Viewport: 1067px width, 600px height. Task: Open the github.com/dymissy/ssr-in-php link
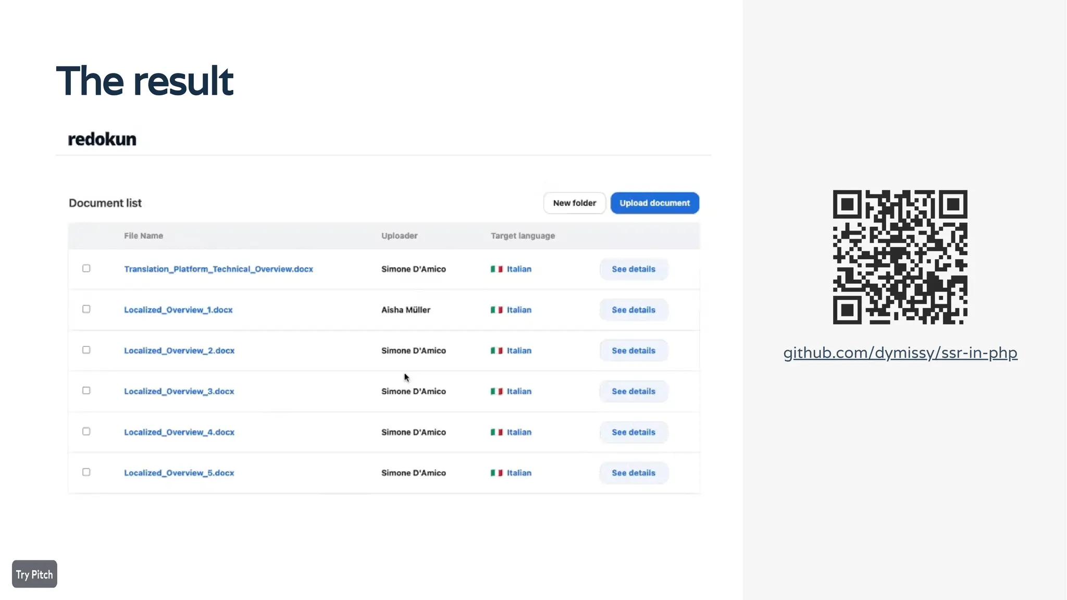[x=900, y=353]
